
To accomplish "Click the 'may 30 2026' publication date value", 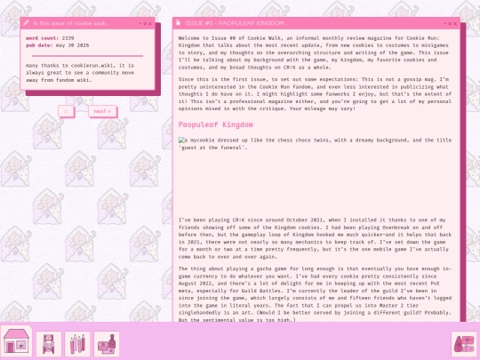I will pos(73,45).
